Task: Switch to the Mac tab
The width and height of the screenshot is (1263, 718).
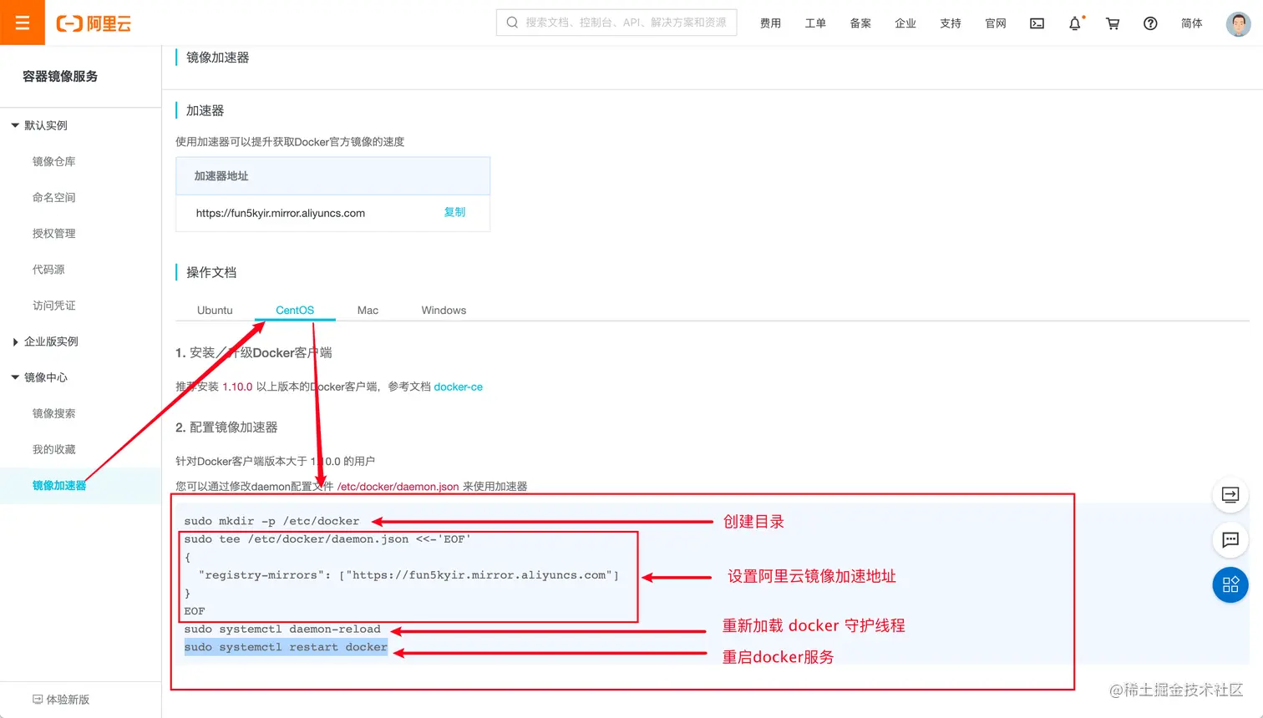Action: click(368, 310)
